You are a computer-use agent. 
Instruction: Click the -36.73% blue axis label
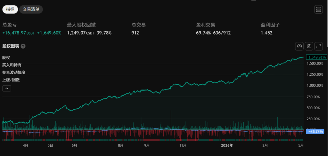point(315,131)
